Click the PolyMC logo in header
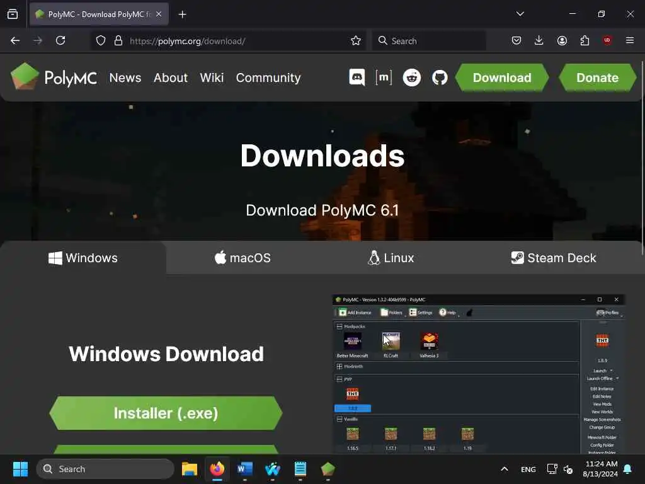The height and width of the screenshot is (484, 645). tap(54, 76)
